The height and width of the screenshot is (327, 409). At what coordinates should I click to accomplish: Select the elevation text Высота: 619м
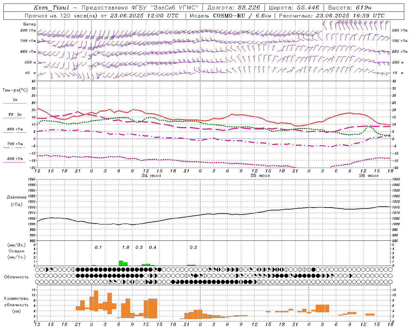pos(350,8)
